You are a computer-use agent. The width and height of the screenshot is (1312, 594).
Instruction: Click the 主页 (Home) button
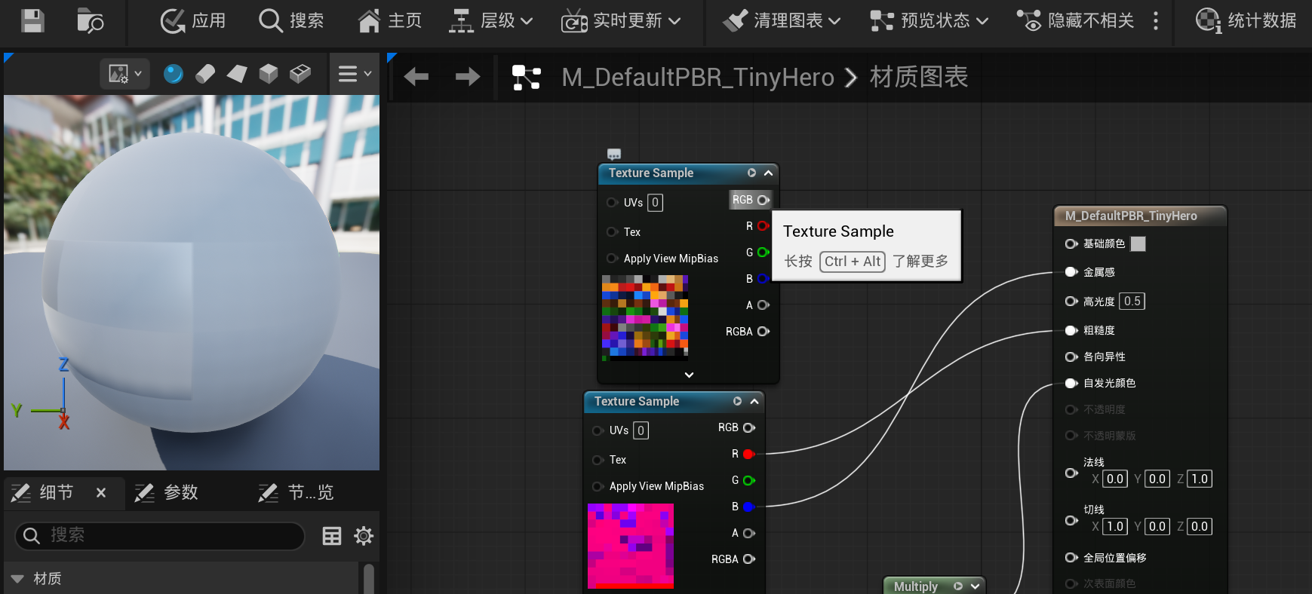click(389, 20)
